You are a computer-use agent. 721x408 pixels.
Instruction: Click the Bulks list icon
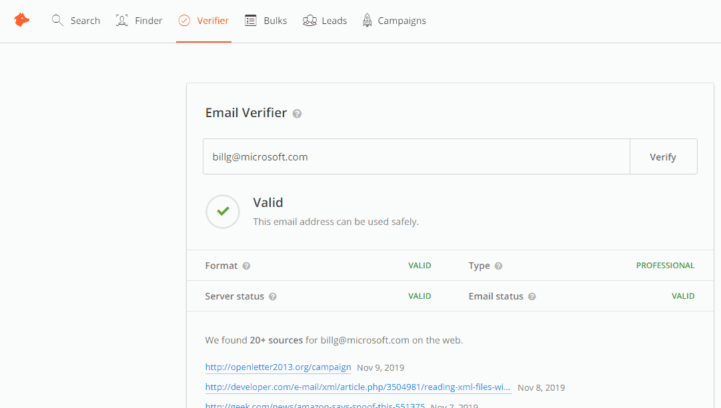click(x=251, y=20)
